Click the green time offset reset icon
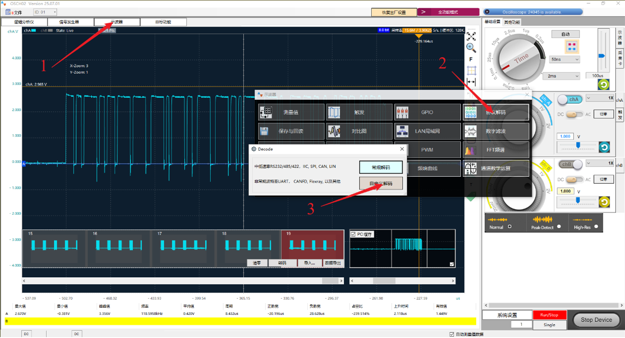Image resolution: width=625 pixels, height=338 pixels. point(604,85)
